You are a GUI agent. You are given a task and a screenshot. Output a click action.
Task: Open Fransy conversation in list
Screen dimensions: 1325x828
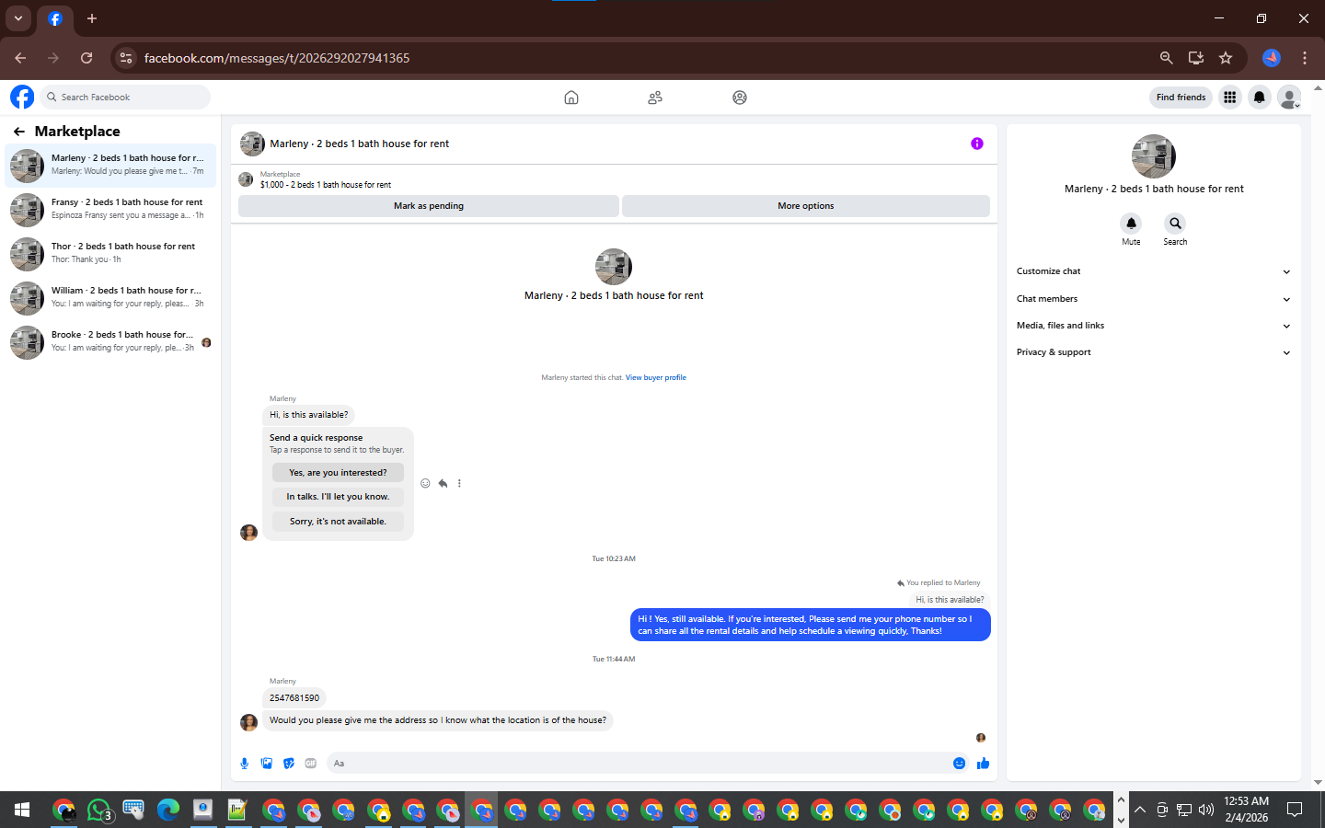[110, 210]
